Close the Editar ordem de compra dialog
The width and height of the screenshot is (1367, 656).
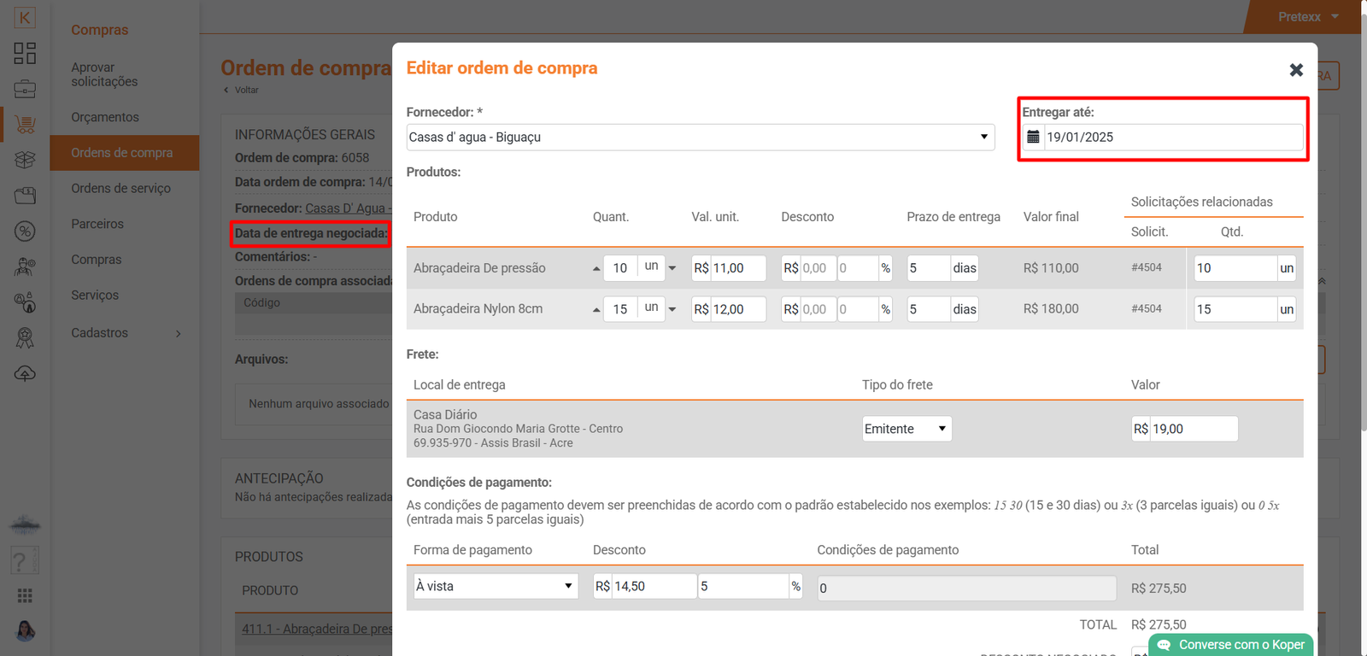coord(1295,70)
